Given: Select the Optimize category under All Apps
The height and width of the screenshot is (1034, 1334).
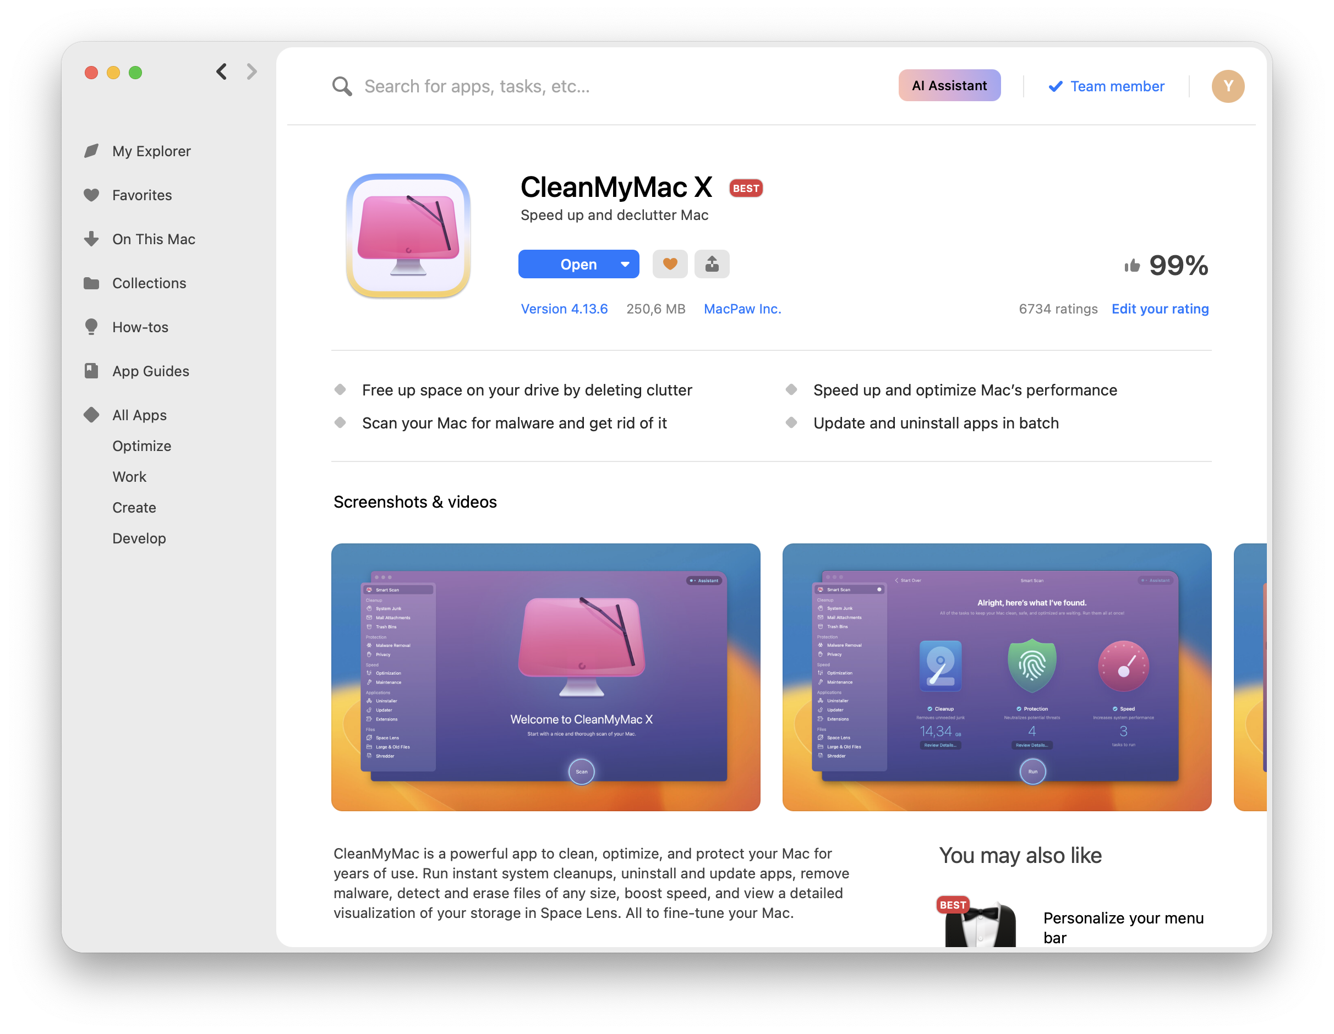Looking at the screenshot, I should point(141,446).
